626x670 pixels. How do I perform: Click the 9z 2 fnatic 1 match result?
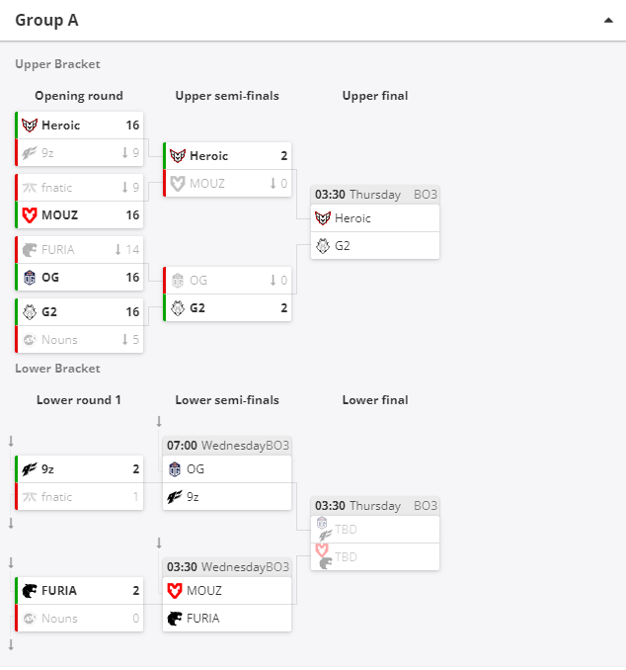click(x=79, y=483)
